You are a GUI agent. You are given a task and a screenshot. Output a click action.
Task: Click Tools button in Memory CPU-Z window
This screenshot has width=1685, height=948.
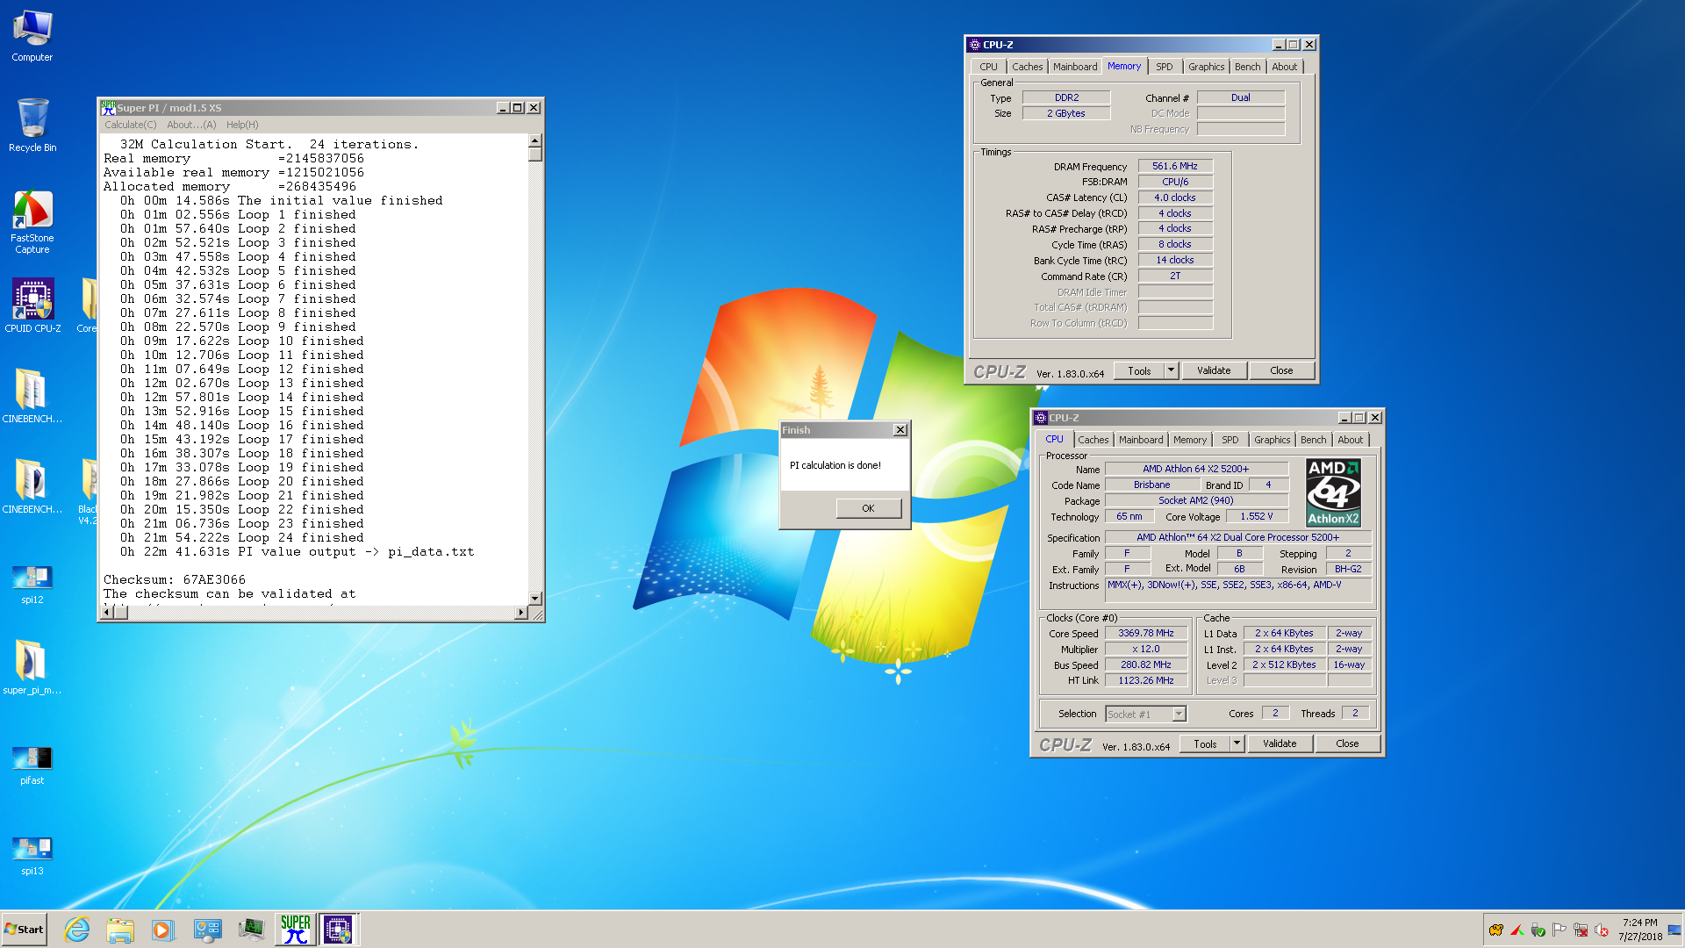click(x=1139, y=370)
